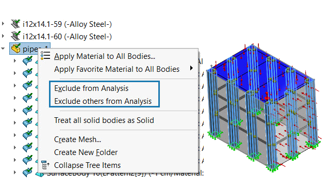Click the beam icon for i12x14.1-60
The width and height of the screenshot is (330, 186).
pos(15,36)
